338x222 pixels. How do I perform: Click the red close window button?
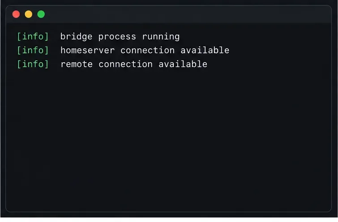coord(16,14)
